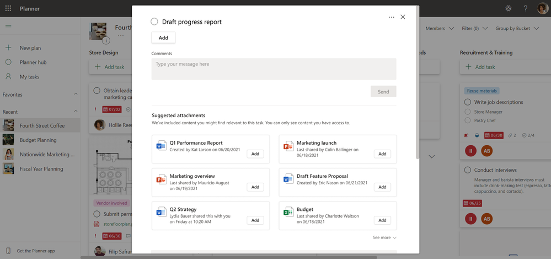The width and height of the screenshot is (551, 259).
Task: Add the Draft Feature Proposal attachment
Action: pyautogui.click(x=382, y=187)
